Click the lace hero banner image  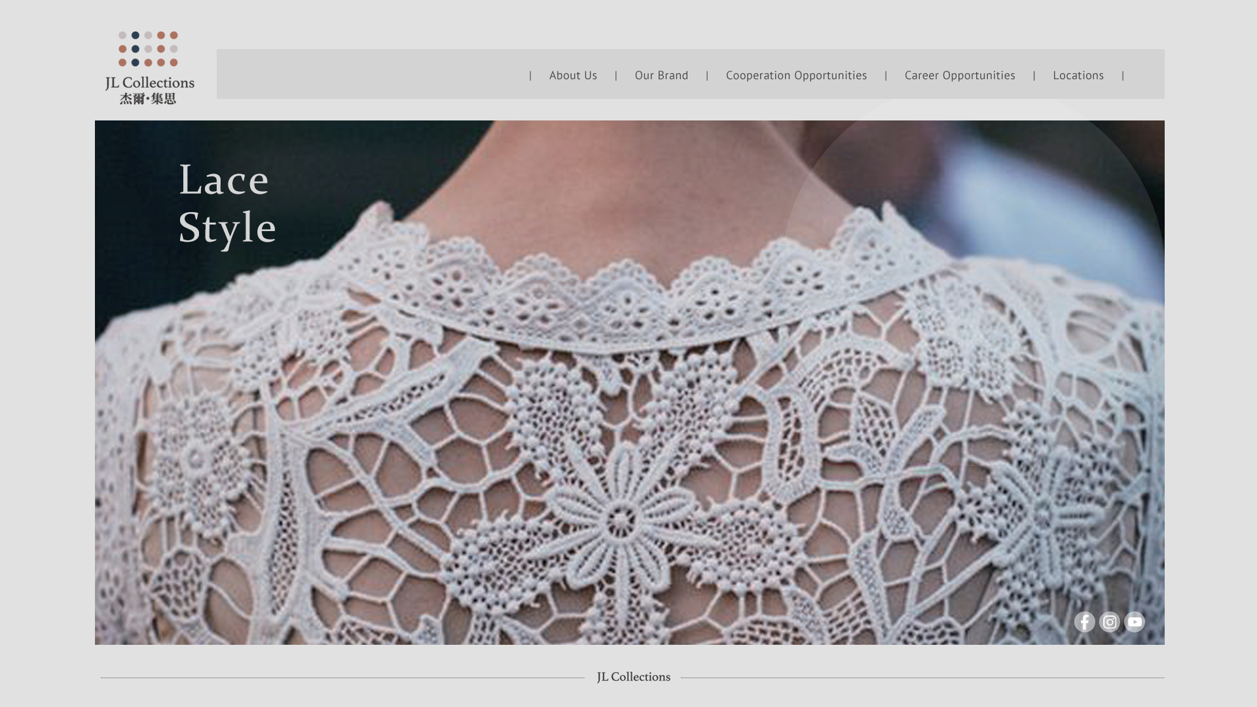(629, 382)
